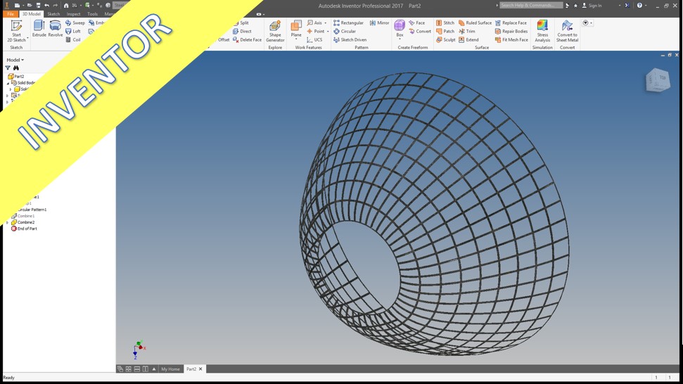Viewport: 683px width, 384px height.
Task: Click Fit Mesh Face tool
Action: [511, 39]
